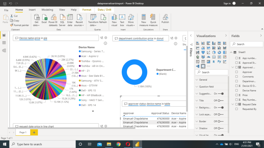Click settings gear beside pie Q&A question
Image resolution: width=264 pixels, height=148 pixels.
tap(106, 38)
